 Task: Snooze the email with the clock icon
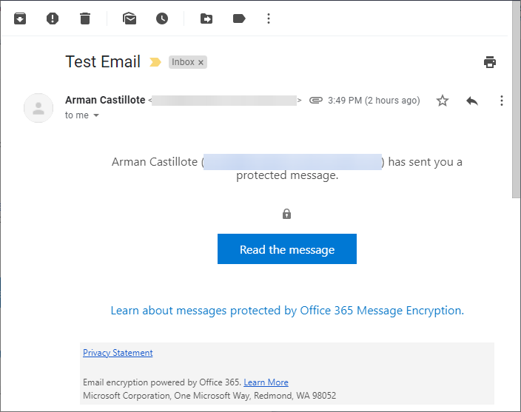click(x=162, y=18)
